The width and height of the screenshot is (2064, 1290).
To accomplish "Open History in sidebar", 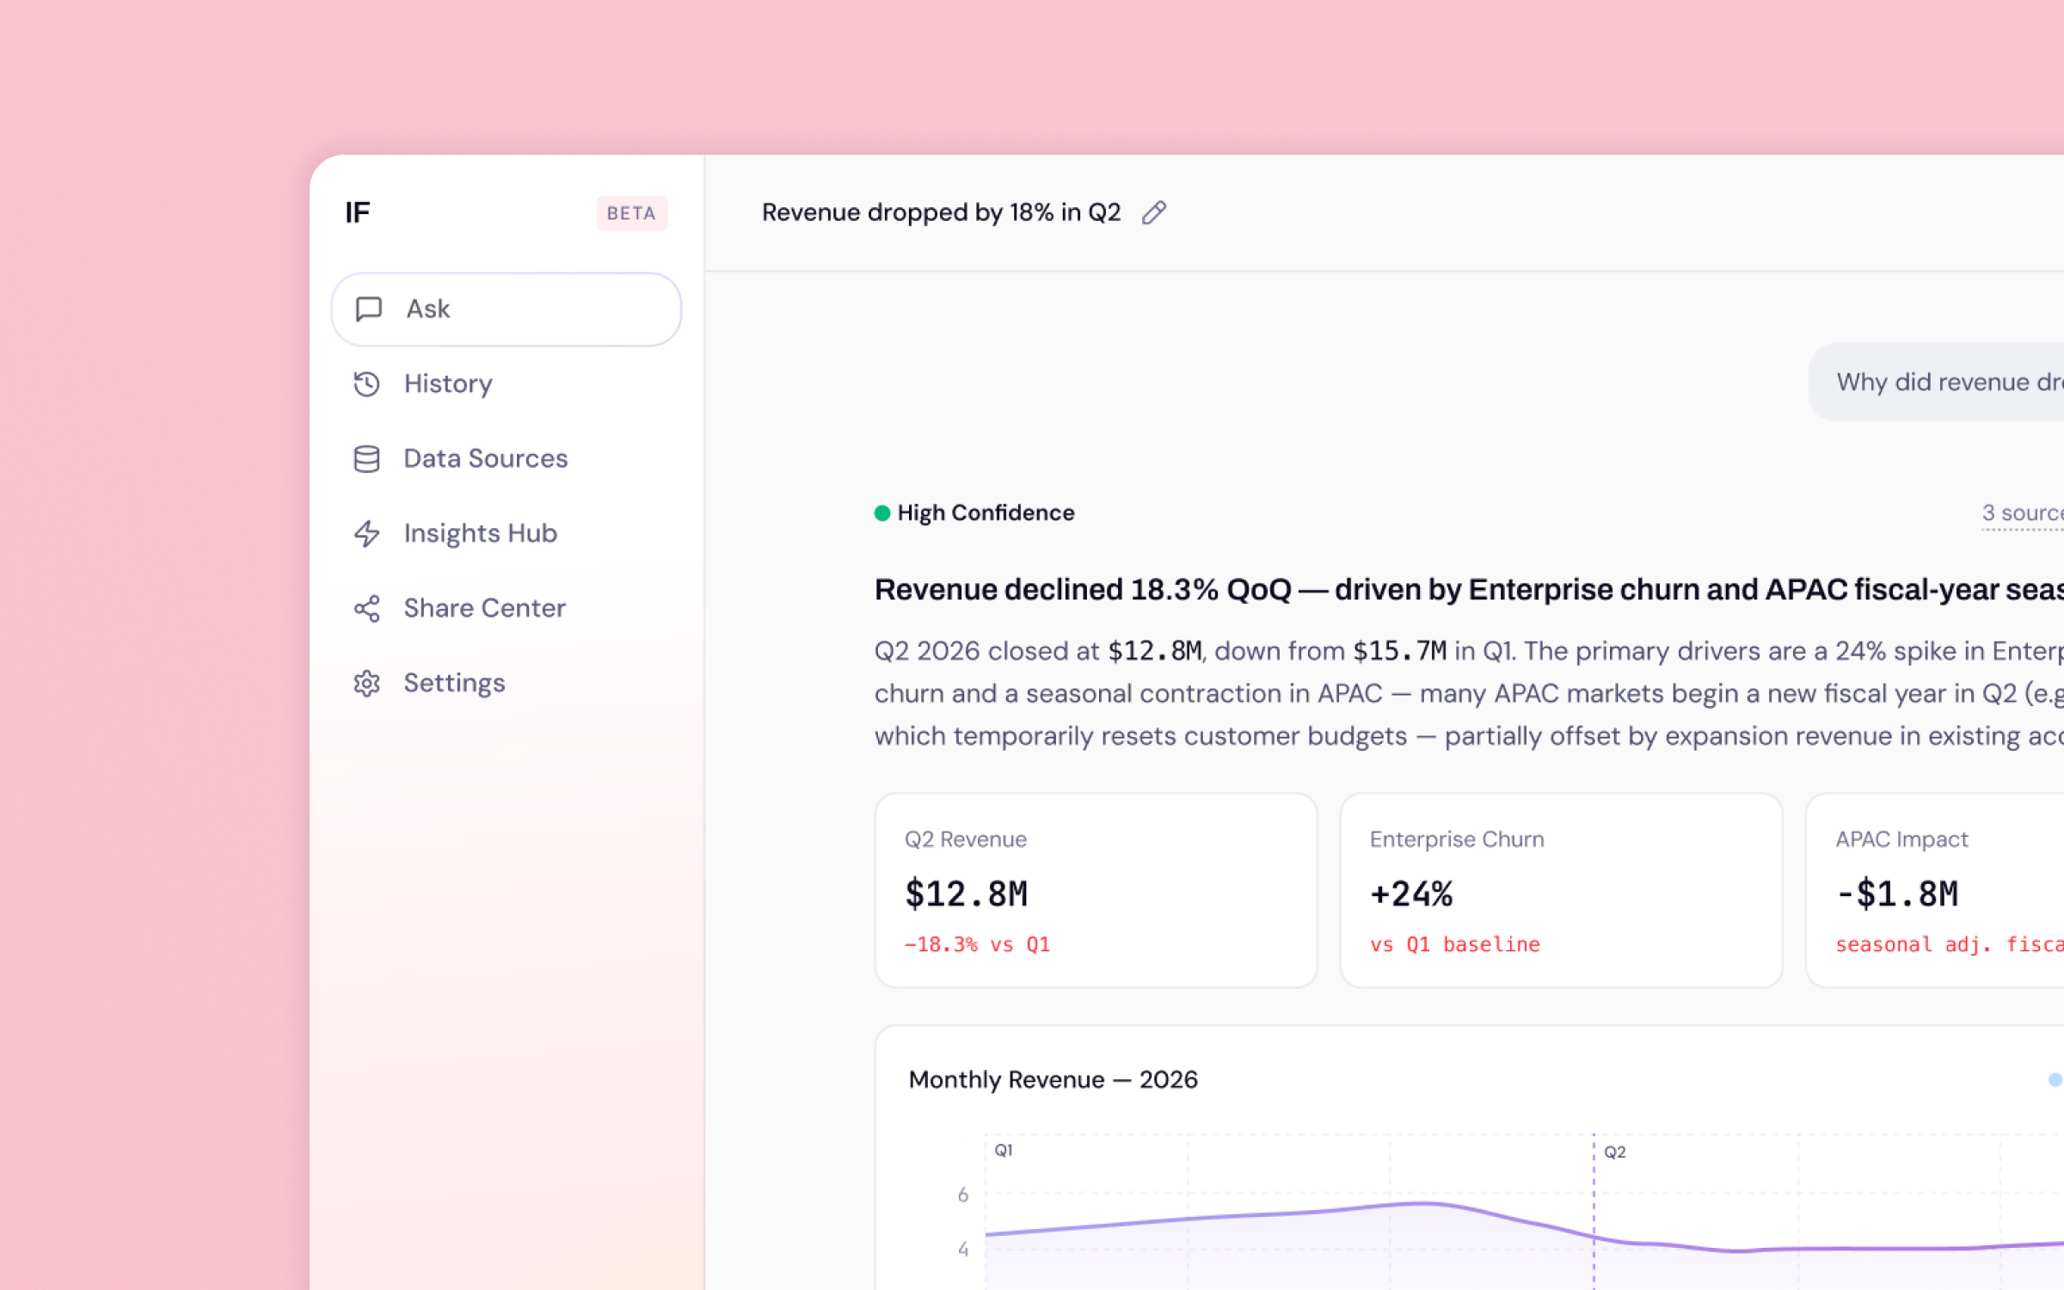I will pyautogui.click(x=507, y=384).
